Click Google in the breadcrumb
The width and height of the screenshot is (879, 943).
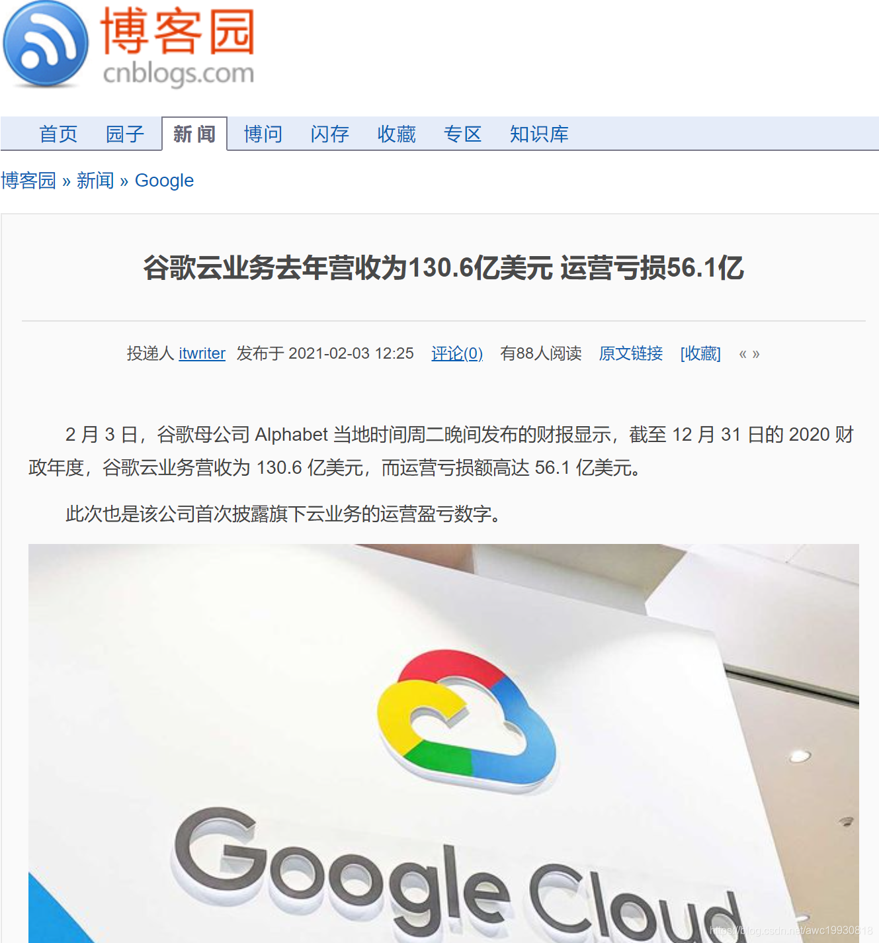point(164,181)
